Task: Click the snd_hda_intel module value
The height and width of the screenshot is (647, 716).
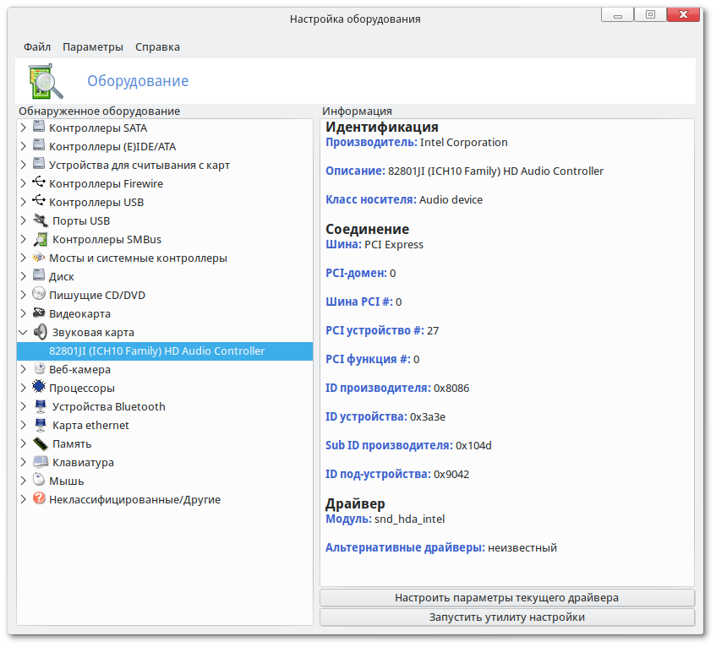Action: coord(410,519)
